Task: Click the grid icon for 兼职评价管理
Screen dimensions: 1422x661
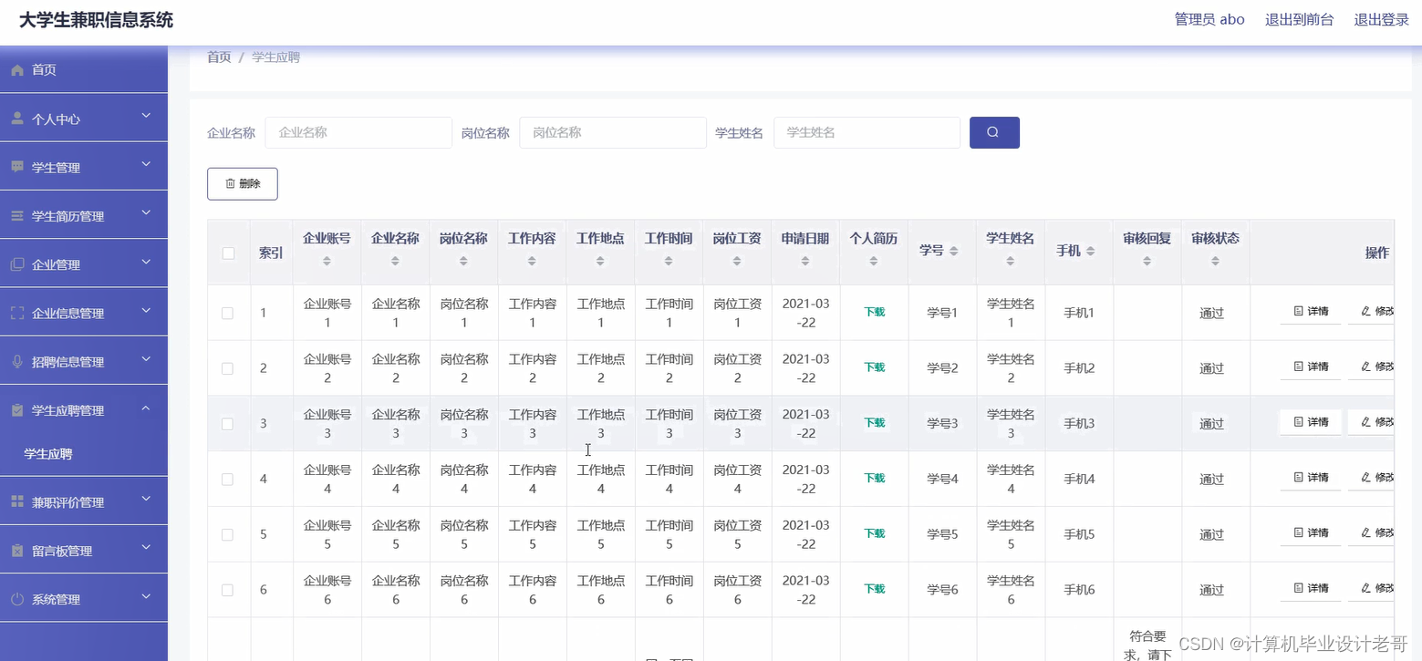Action: pos(17,502)
